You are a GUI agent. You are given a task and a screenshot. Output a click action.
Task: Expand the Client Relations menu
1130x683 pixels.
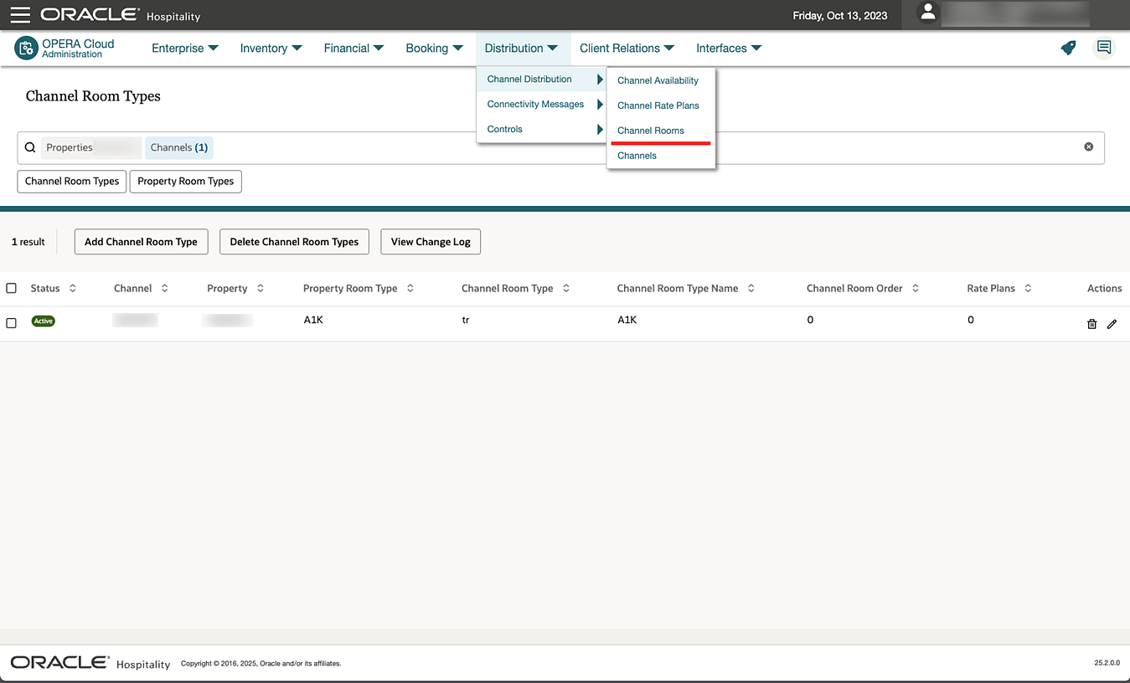[627, 48]
